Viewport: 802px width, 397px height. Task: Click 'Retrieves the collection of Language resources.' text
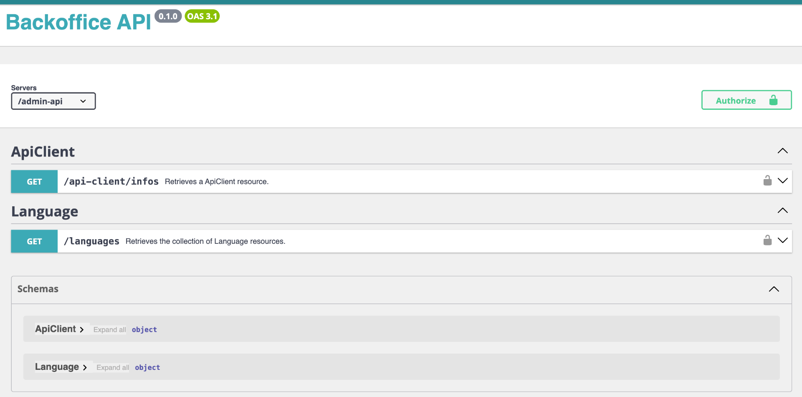(206, 241)
